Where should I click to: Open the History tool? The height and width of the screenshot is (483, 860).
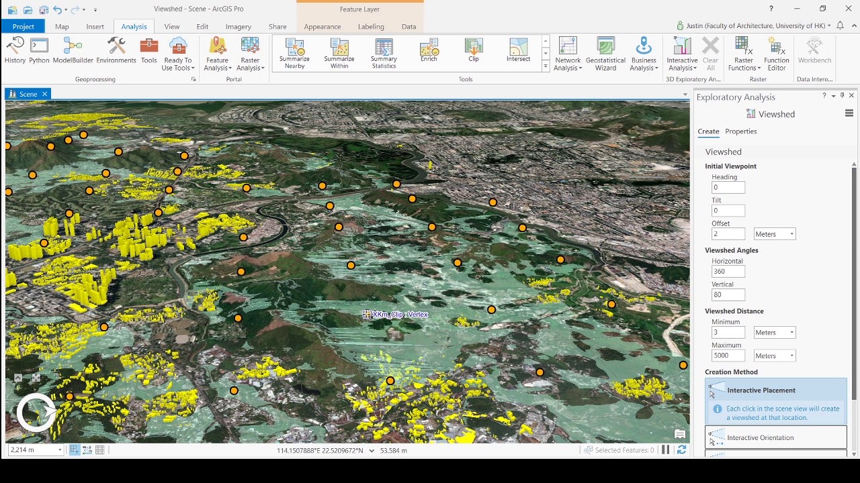pos(15,51)
